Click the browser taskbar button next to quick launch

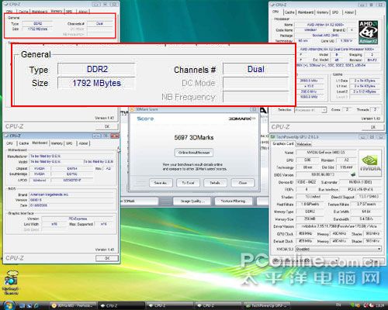pyautogui.click(x=73, y=305)
